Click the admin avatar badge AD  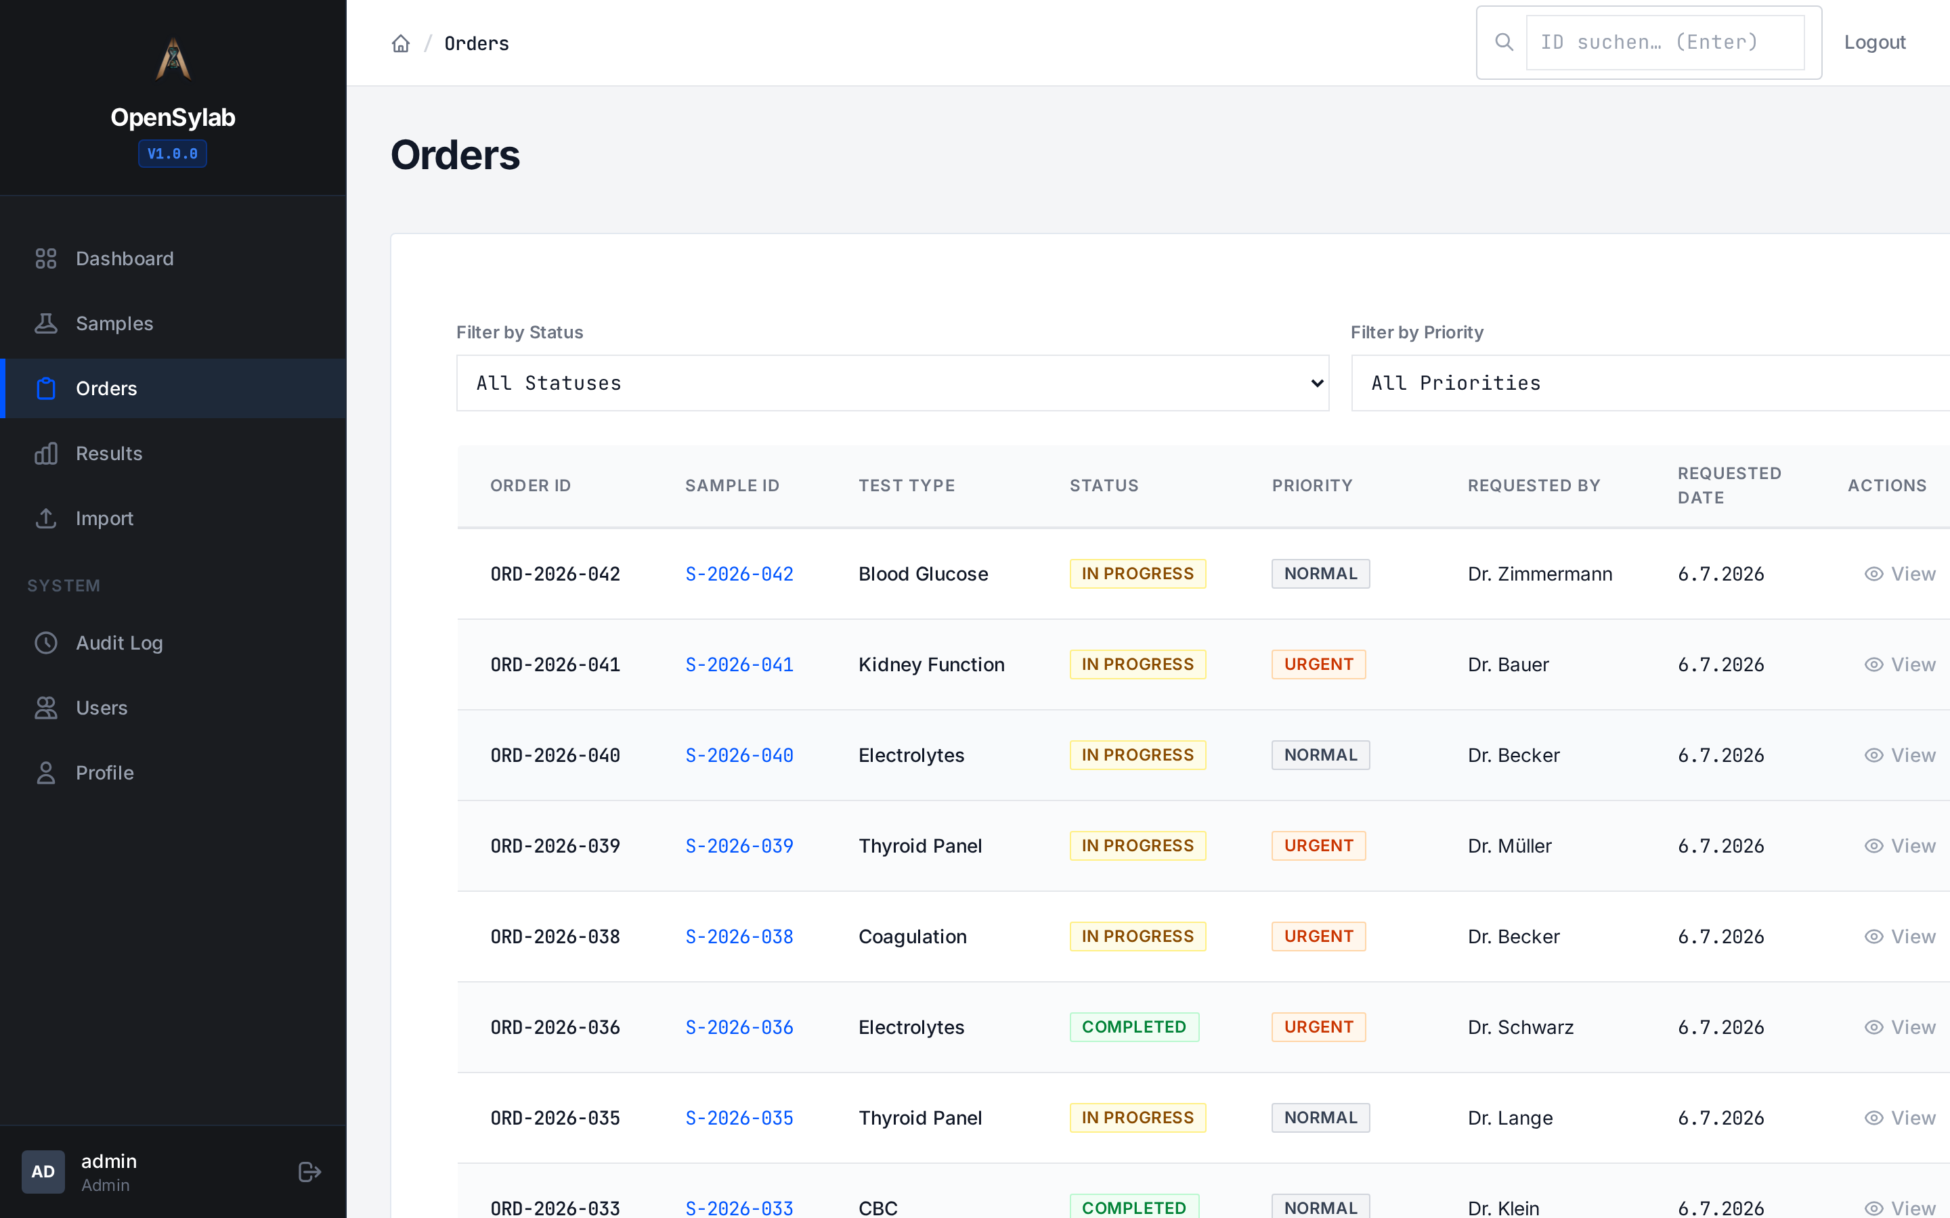pos(43,1171)
